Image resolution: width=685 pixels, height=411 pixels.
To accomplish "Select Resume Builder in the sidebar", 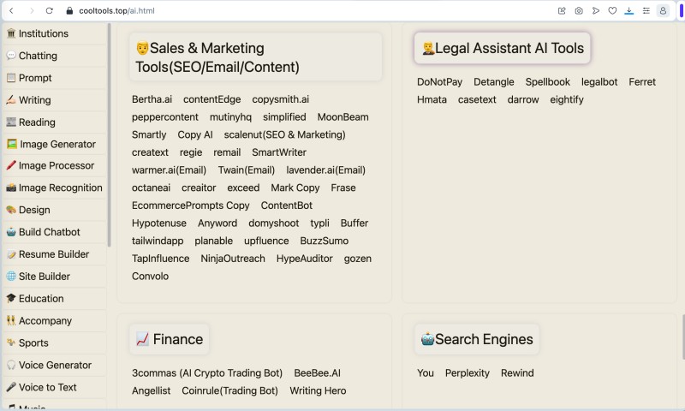I will (x=55, y=254).
